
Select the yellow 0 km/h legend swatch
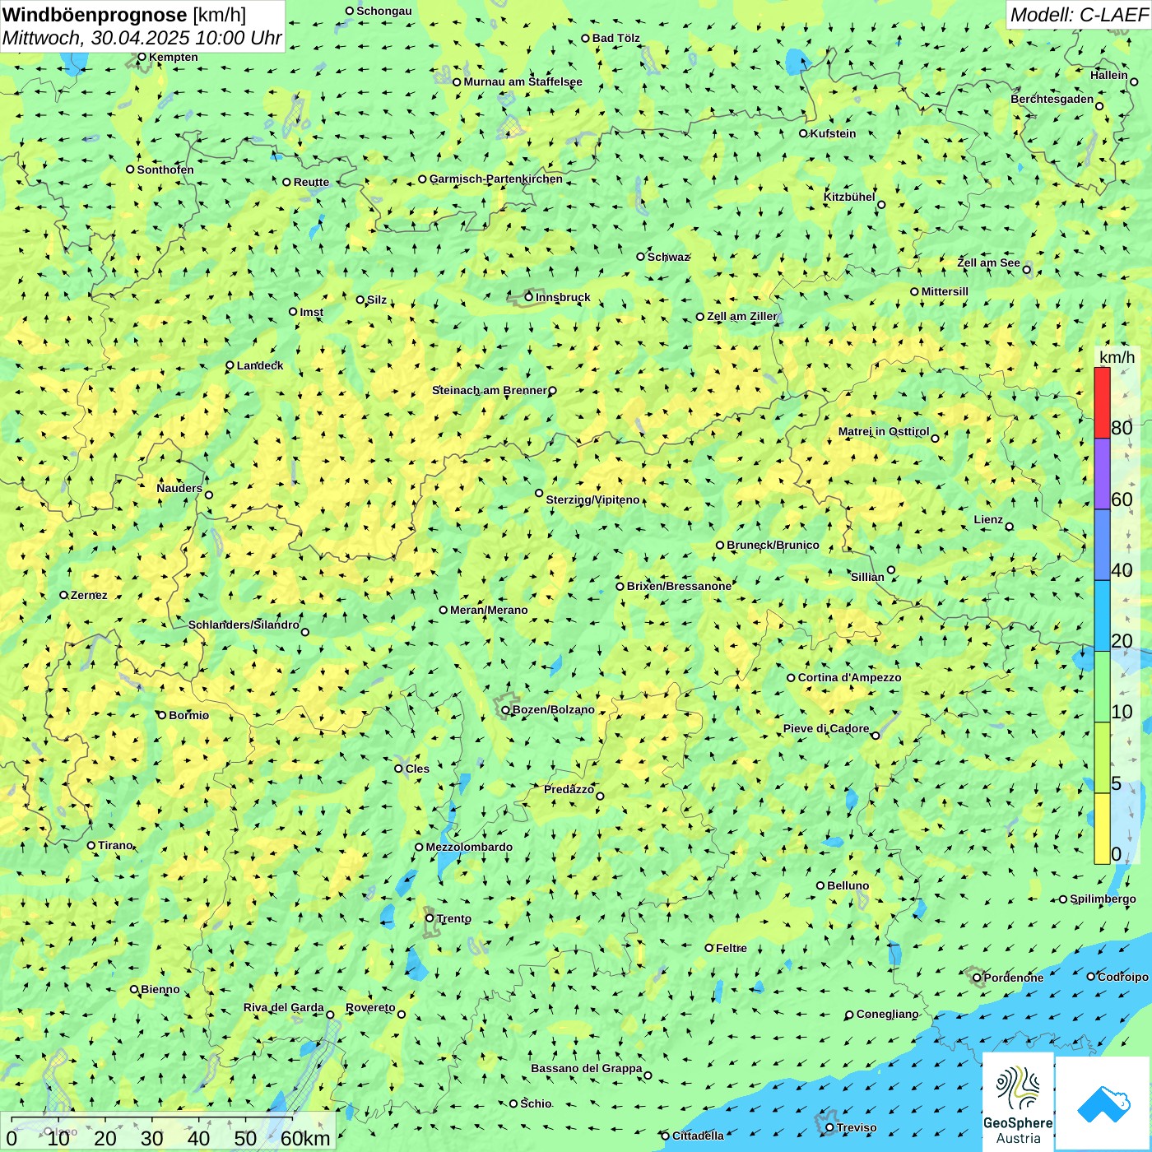(1102, 829)
